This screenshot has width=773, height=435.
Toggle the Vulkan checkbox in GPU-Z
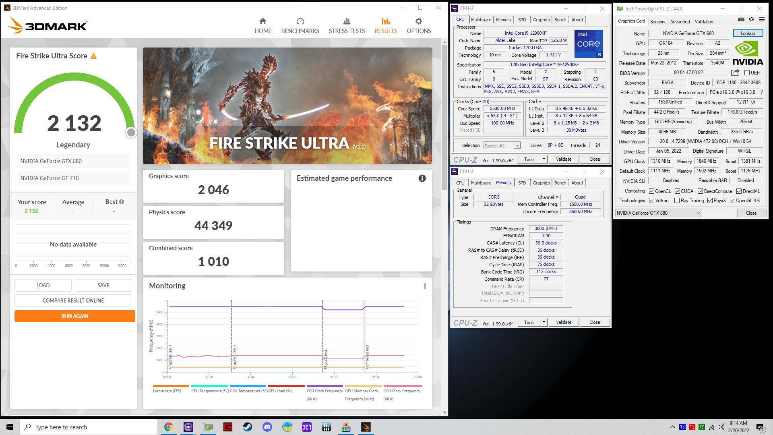click(651, 201)
